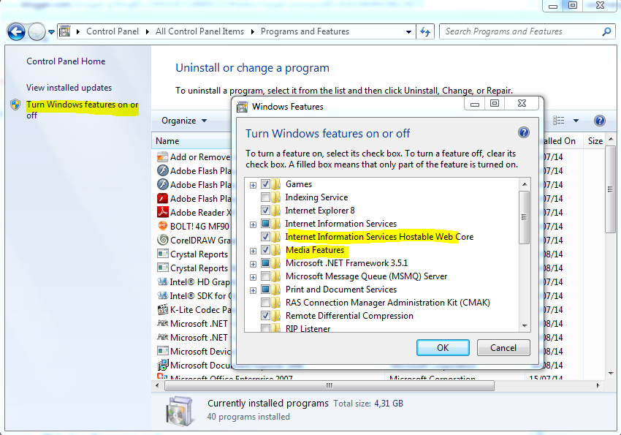Enable RAS Connection Manager Administration Kit checkbox
This screenshot has width=621, height=435.
coord(265,303)
